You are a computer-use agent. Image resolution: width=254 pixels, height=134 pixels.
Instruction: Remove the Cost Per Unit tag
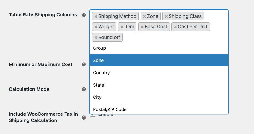175,27
